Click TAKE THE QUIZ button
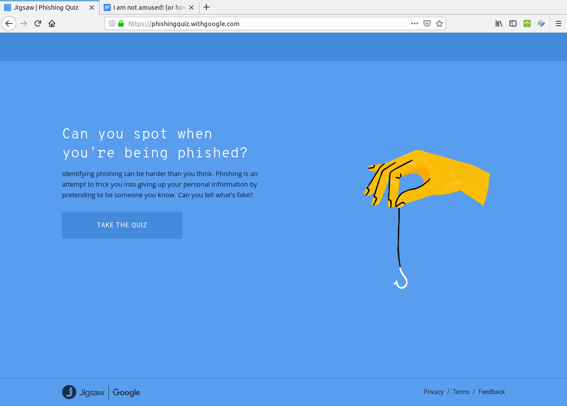The image size is (567, 406). pos(122,225)
